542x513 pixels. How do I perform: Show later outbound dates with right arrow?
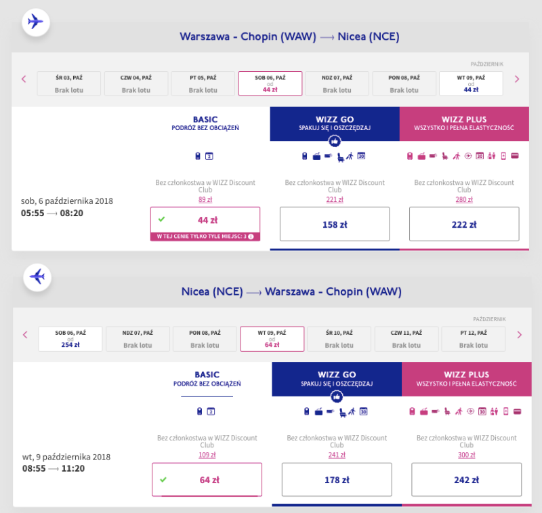tap(517, 79)
